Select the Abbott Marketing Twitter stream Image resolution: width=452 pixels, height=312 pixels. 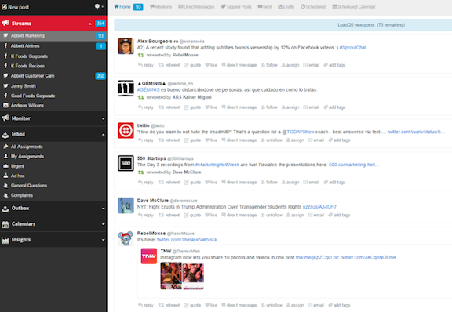pos(53,36)
